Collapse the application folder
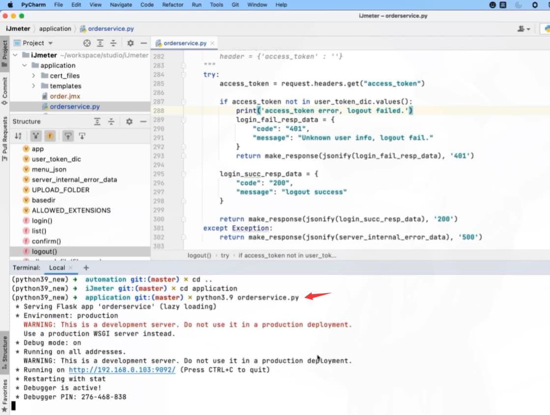Image resolution: width=550 pixels, height=415 pixels. click(x=25, y=65)
